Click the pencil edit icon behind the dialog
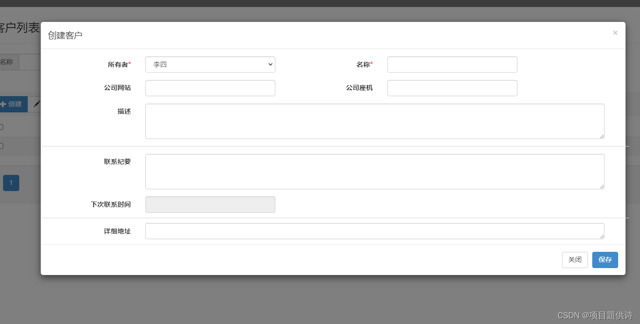The height and width of the screenshot is (324, 640). (37, 104)
